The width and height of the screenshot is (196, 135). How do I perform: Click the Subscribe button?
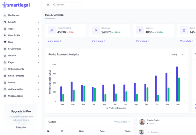tap(21, 127)
